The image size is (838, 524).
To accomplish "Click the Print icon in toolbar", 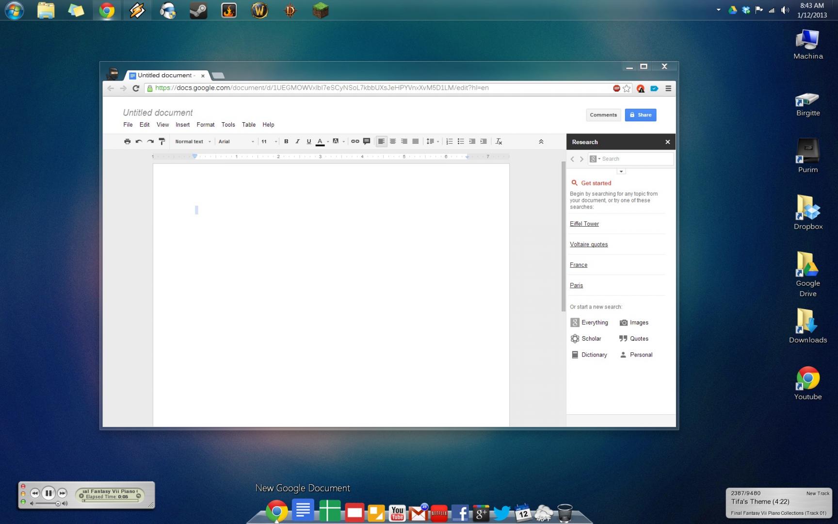I will [x=127, y=142].
